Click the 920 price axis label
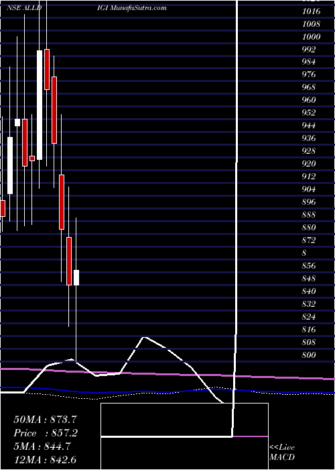Screen dimensions: 335x470 click(309, 164)
